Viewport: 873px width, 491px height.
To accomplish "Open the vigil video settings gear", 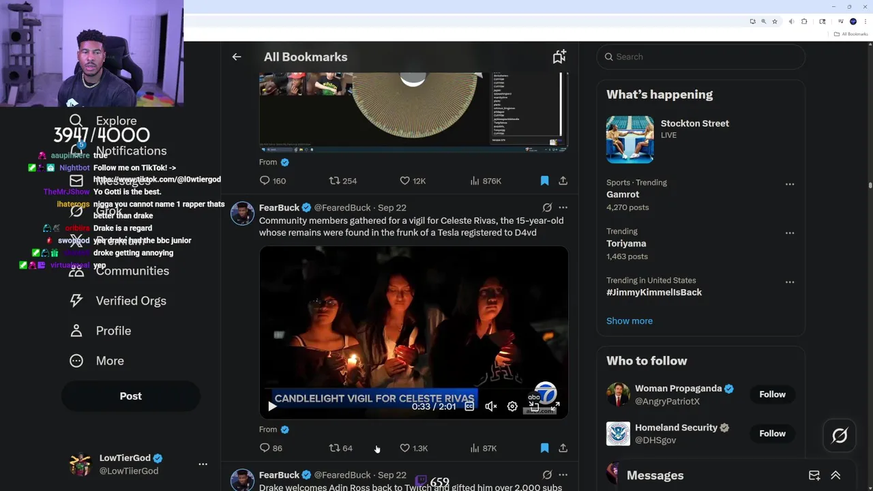I will click(512, 406).
